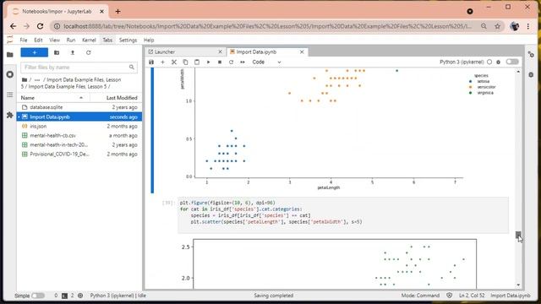Click the Upload Files icon
This screenshot has height=304, width=541.
73,52
